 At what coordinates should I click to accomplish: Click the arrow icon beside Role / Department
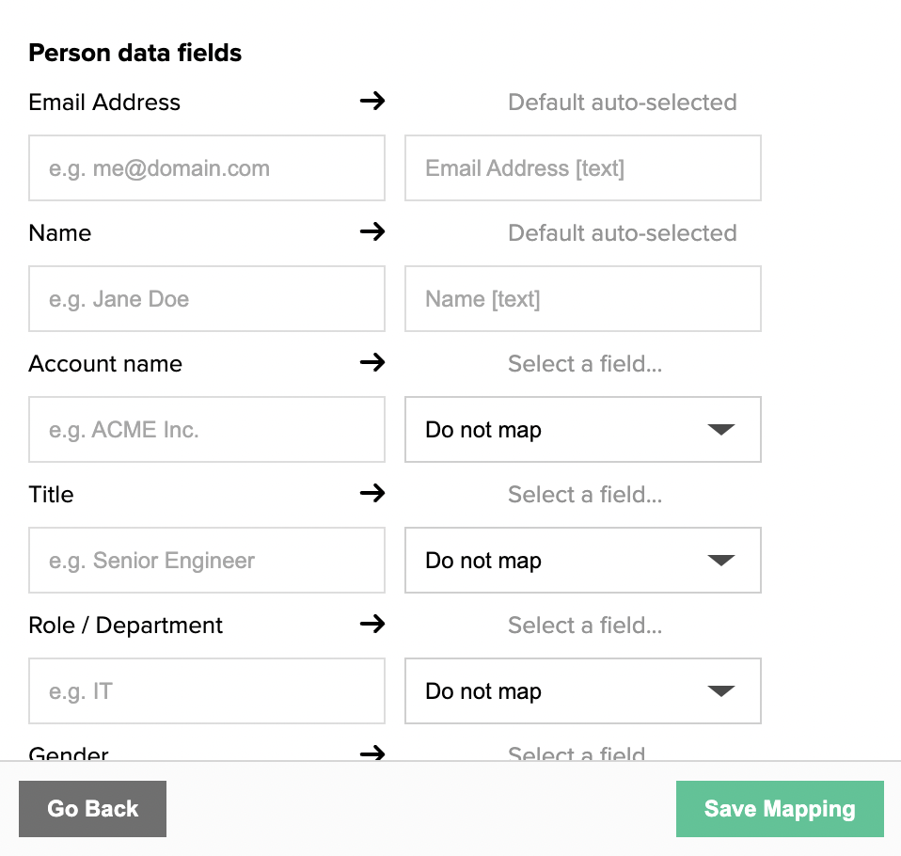(372, 624)
